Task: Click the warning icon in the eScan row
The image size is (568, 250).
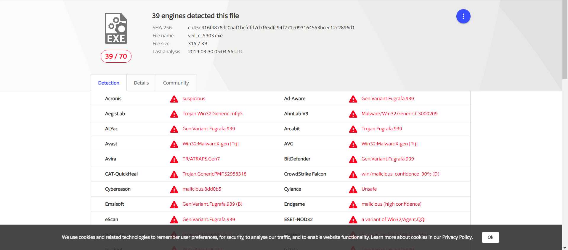Action: [x=174, y=220]
